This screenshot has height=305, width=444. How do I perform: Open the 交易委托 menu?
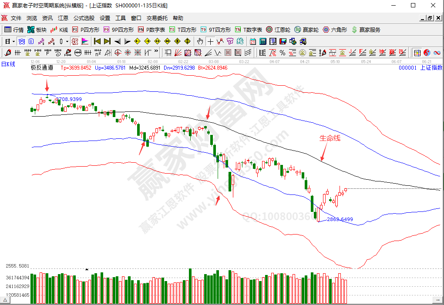157,18
